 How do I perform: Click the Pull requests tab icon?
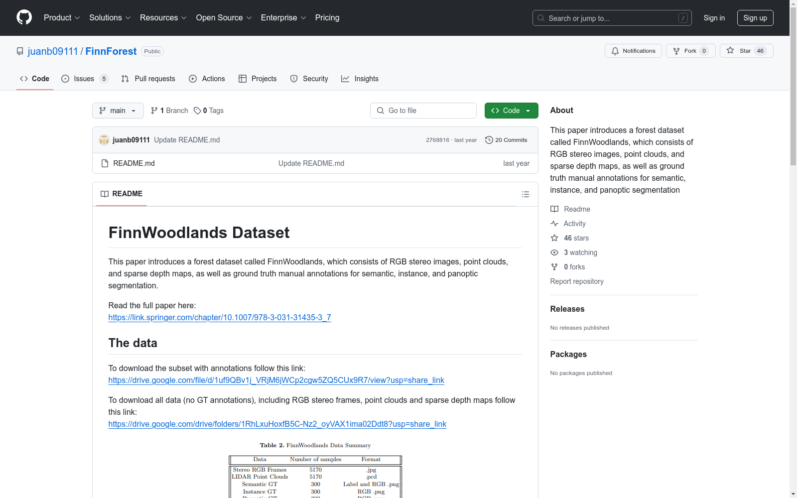pos(125,79)
